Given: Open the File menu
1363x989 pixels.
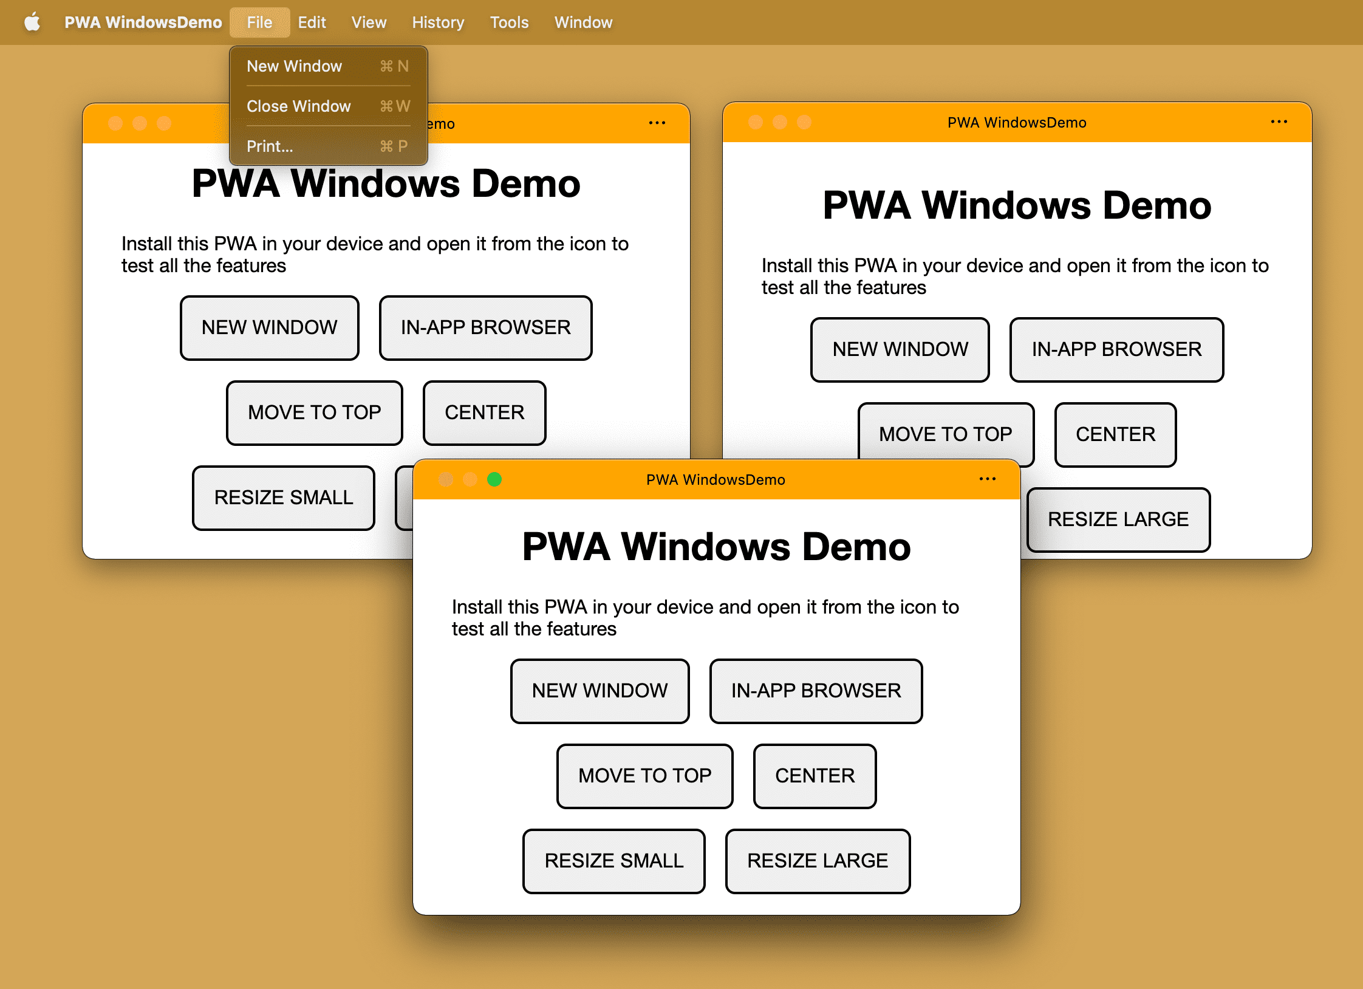Looking at the screenshot, I should pyautogui.click(x=259, y=21).
